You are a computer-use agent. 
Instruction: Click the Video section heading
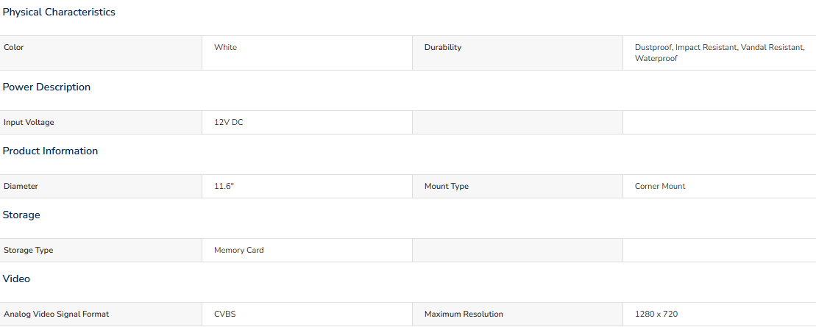[16, 279]
